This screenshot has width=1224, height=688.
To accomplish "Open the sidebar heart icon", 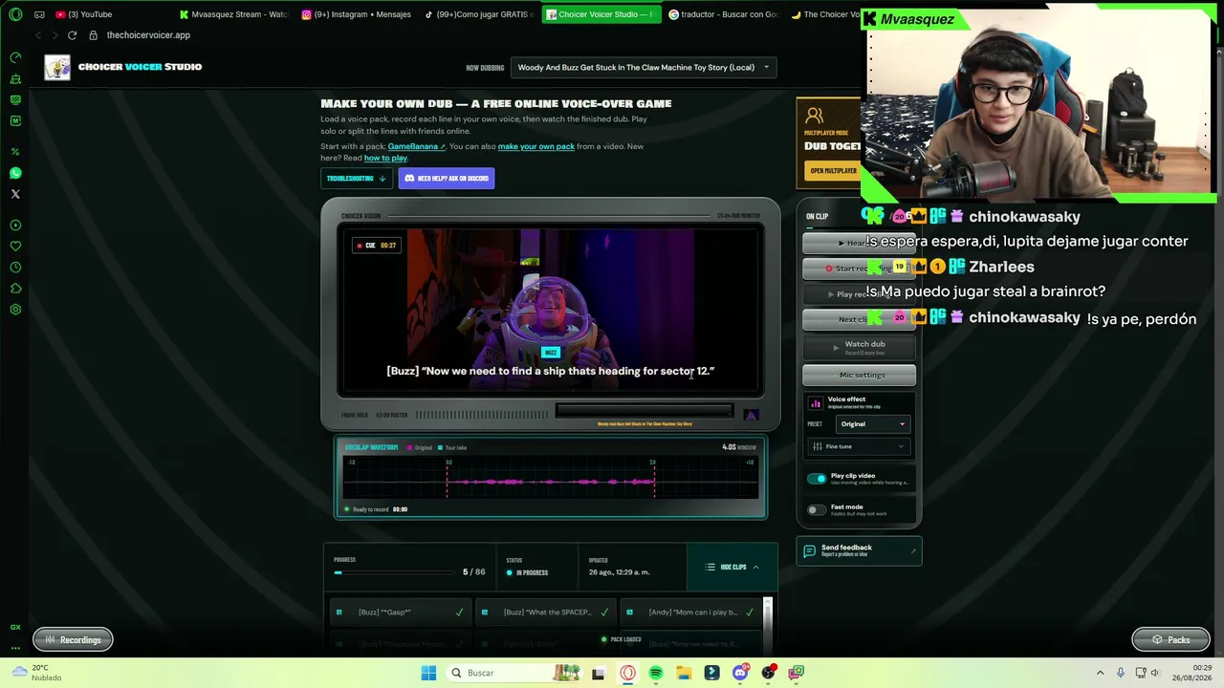I will point(15,247).
